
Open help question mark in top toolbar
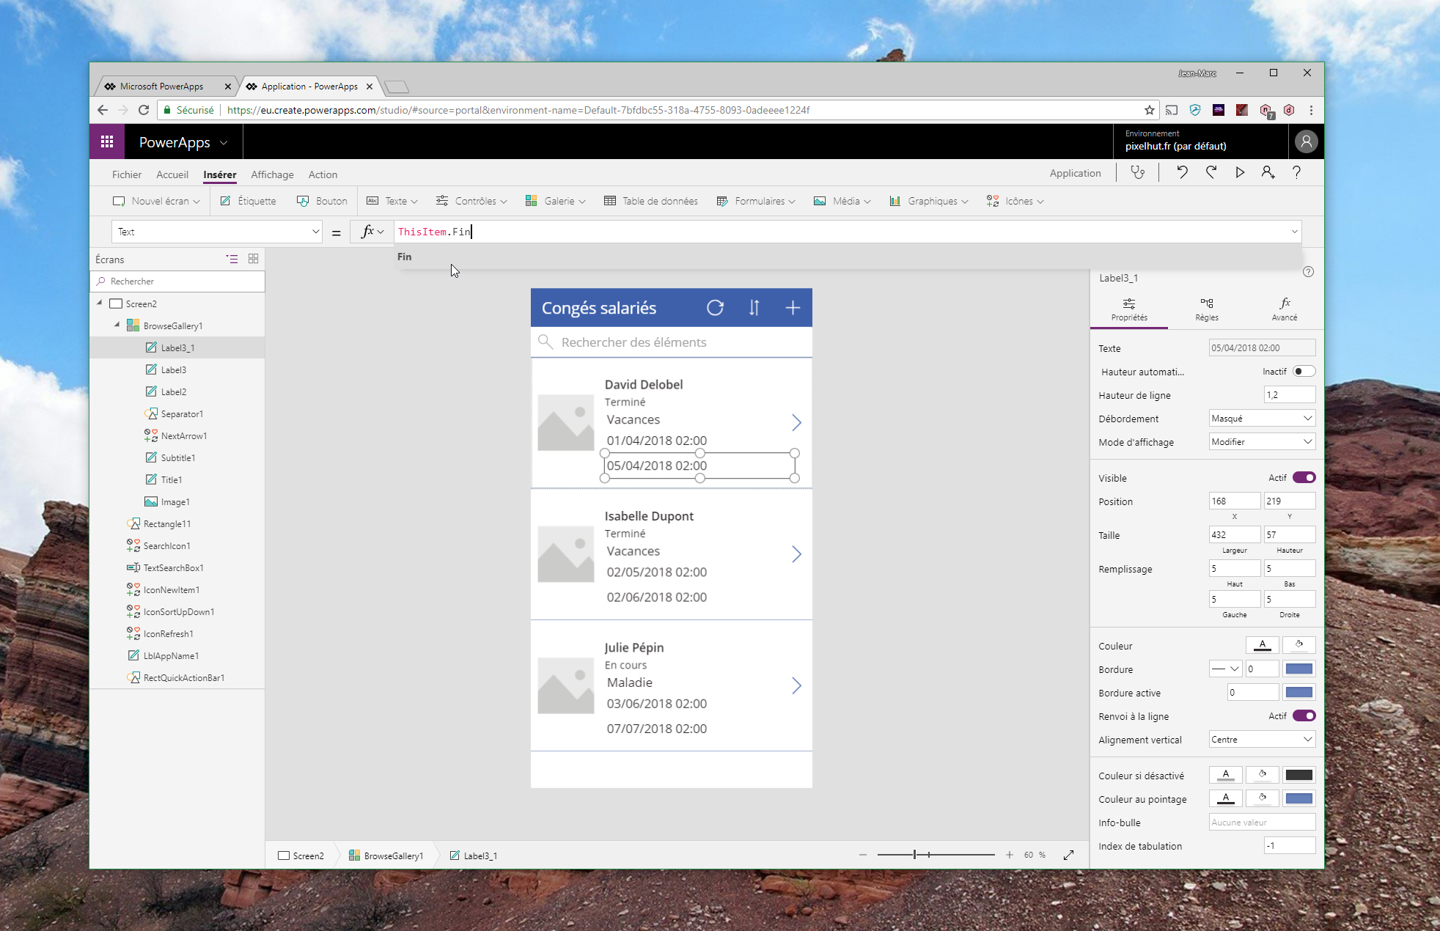click(x=1296, y=173)
